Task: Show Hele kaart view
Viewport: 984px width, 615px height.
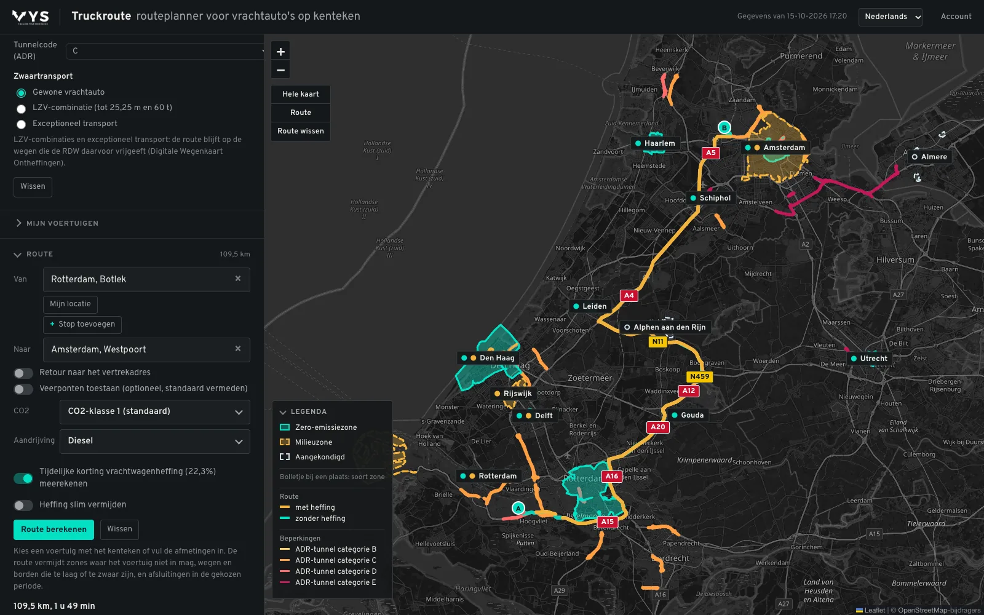Action: (x=301, y=94)
